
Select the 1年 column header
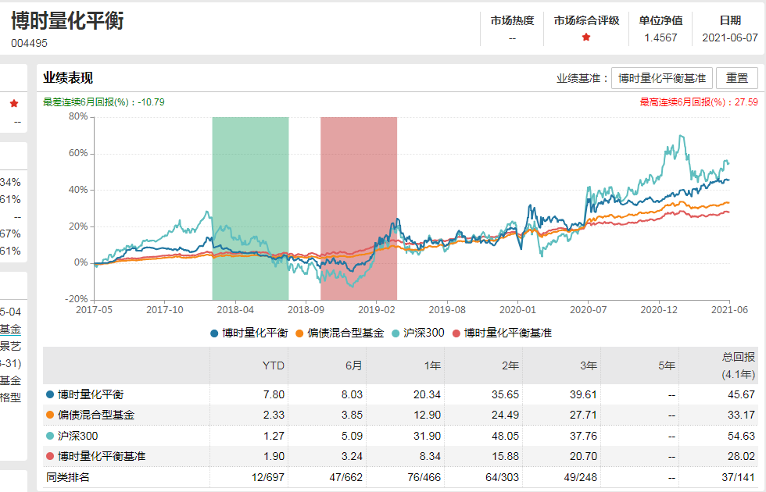click(434, 365)
